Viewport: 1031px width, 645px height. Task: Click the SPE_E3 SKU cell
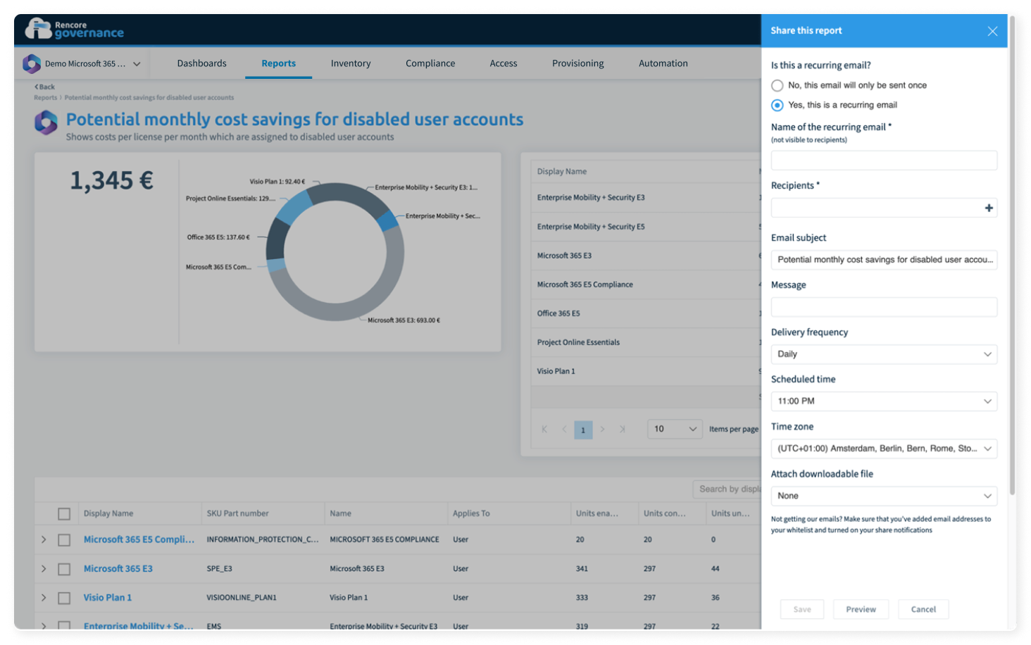(x=219, y=568)
